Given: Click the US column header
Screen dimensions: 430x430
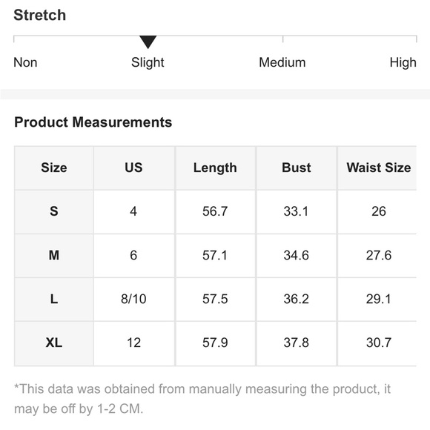Looking at the screenshot, I should [x=134, y=168].
